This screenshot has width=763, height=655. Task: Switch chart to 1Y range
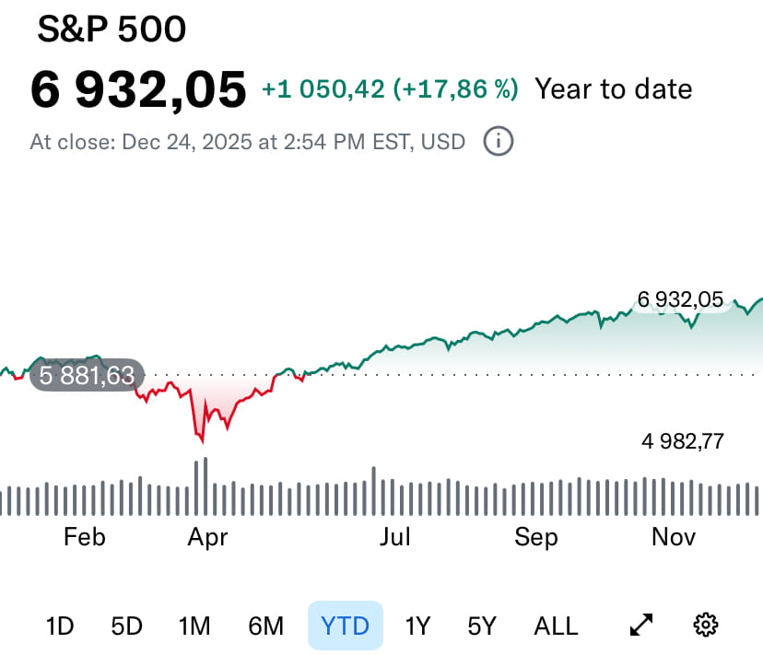pos(417,626)
